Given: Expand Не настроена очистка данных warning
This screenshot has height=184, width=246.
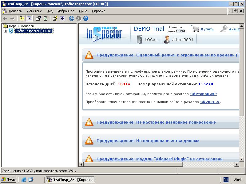Looking at the screenshot, I should click(x=161, y=140).
